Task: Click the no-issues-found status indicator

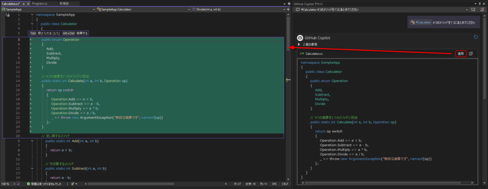Action: pyautogui.click(x=44, y=184)
